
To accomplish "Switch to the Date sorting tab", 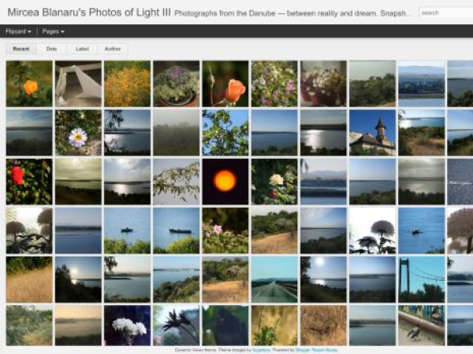I will [x=51, y=49].
